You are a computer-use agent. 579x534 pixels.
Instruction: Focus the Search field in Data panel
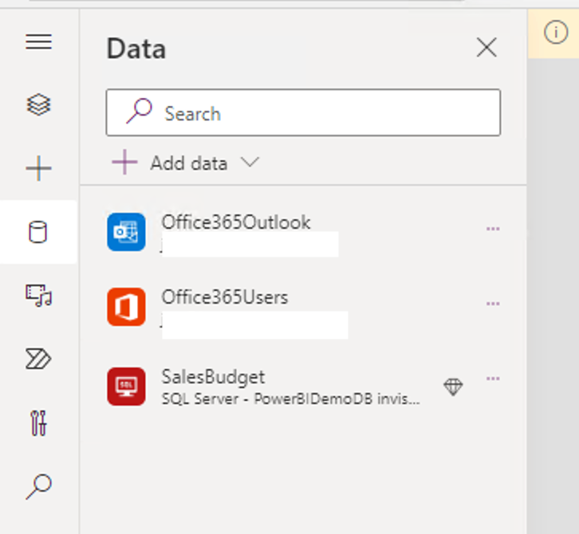pos(303,112)
